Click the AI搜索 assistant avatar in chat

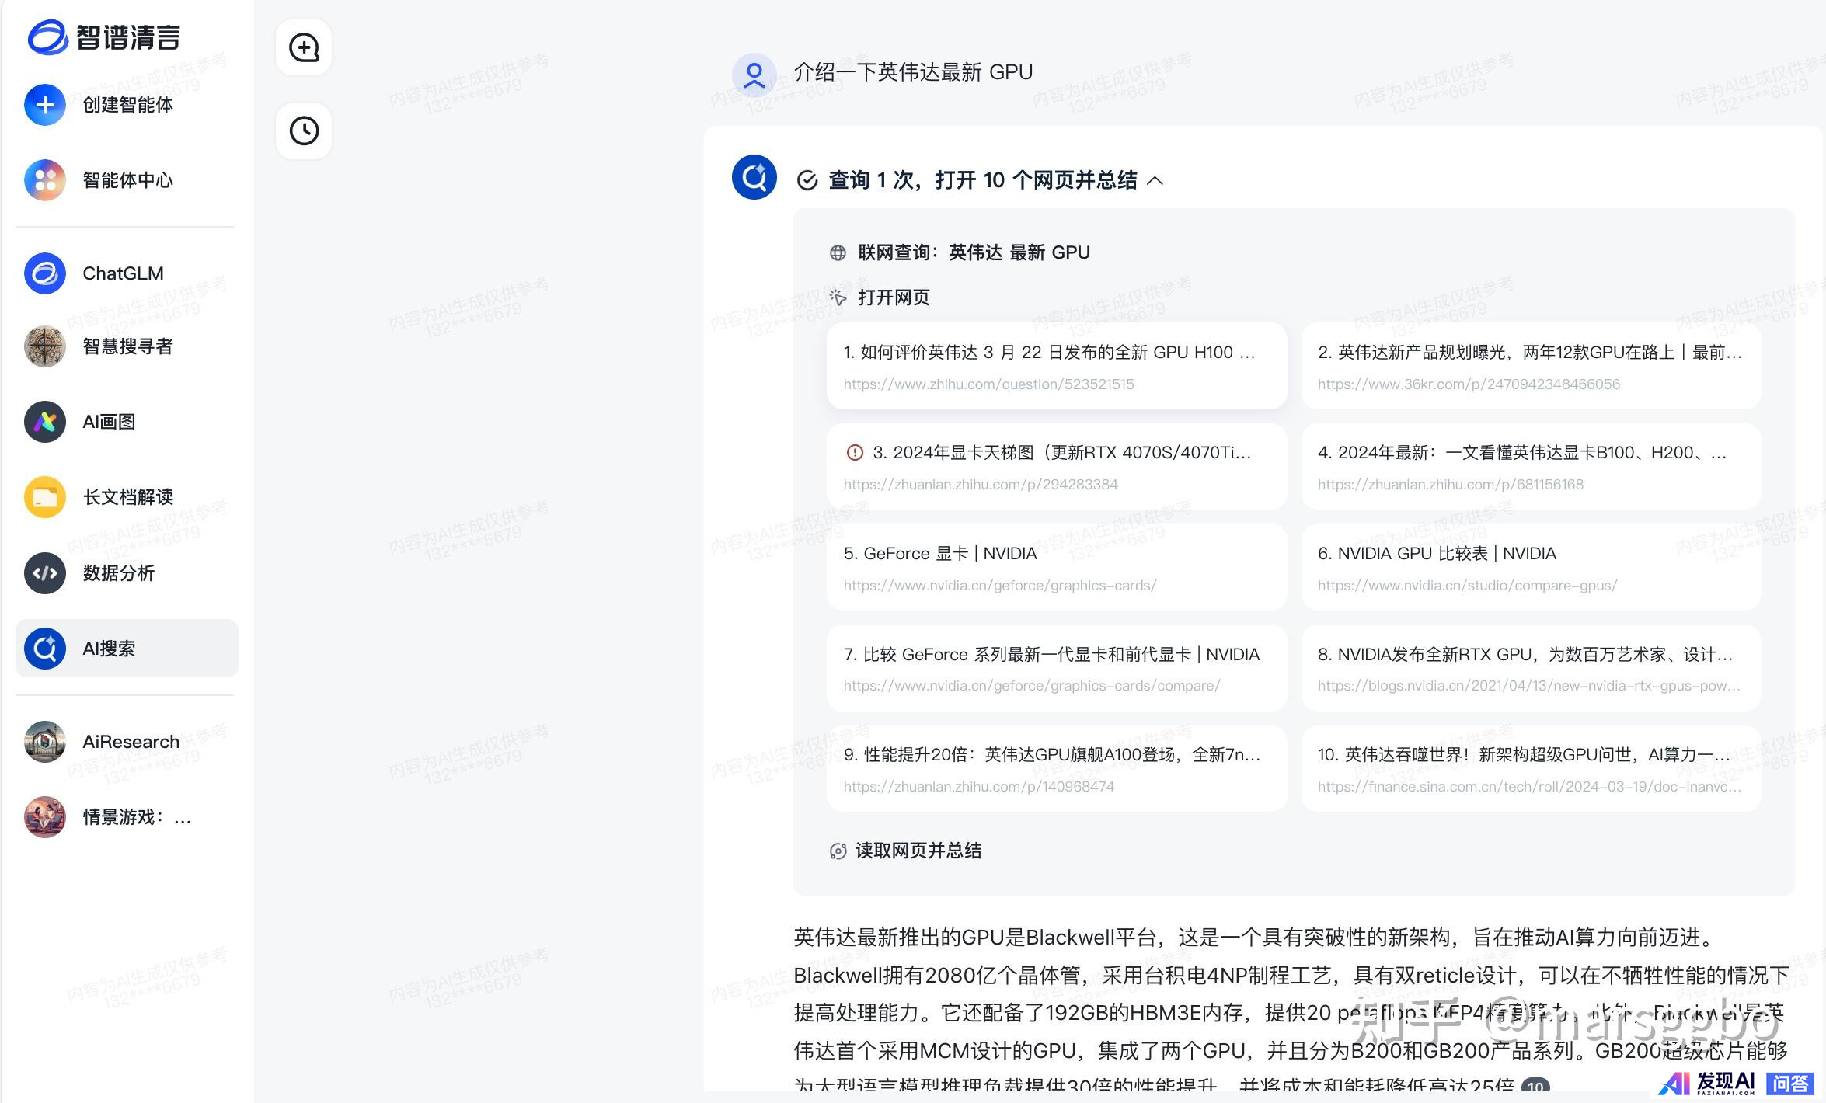point(754,177)
